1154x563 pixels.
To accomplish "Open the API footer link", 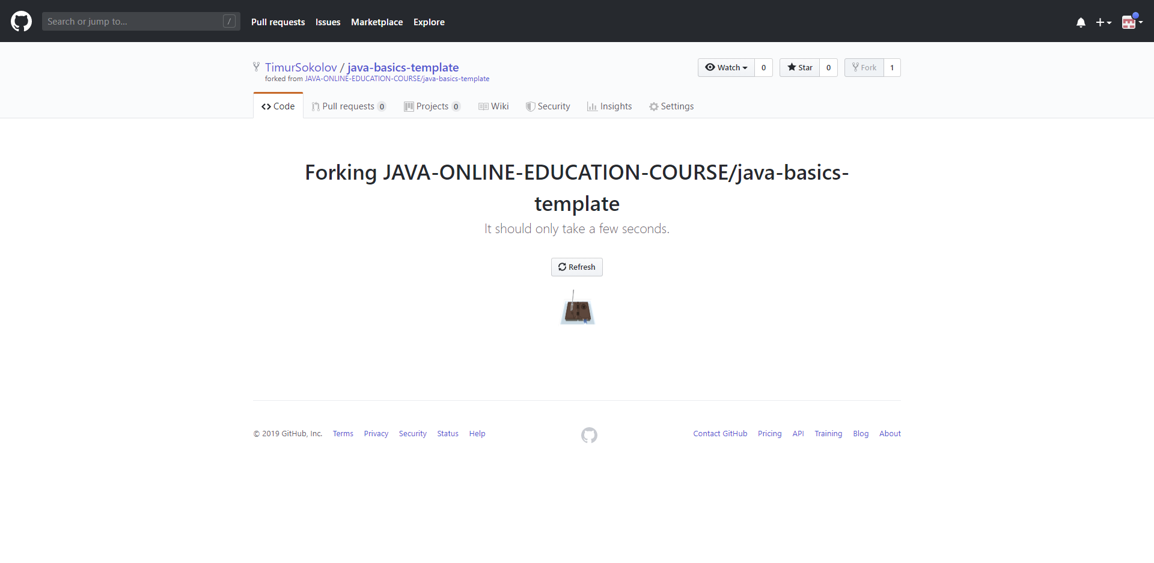I will (798, 434).
